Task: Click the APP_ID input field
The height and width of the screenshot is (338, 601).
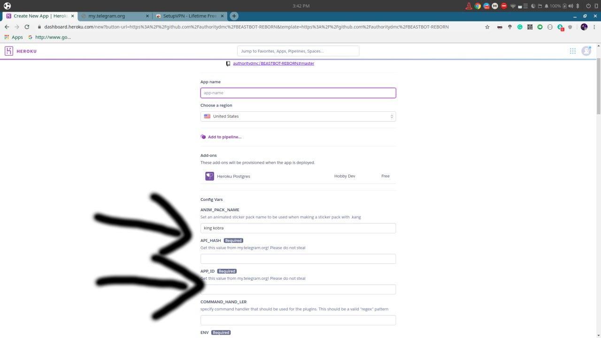Action: pyautogui.click(x=298, y=290)
